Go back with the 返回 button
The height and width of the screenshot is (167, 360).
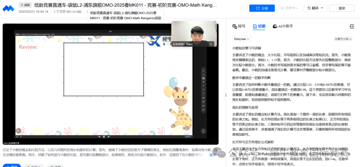[25, 5]
